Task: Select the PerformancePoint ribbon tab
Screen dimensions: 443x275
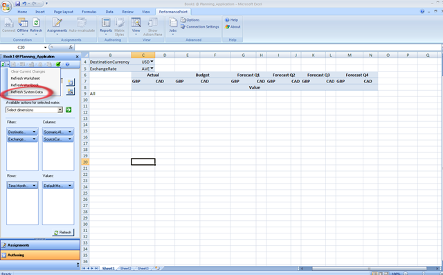Action: [173, 12]
